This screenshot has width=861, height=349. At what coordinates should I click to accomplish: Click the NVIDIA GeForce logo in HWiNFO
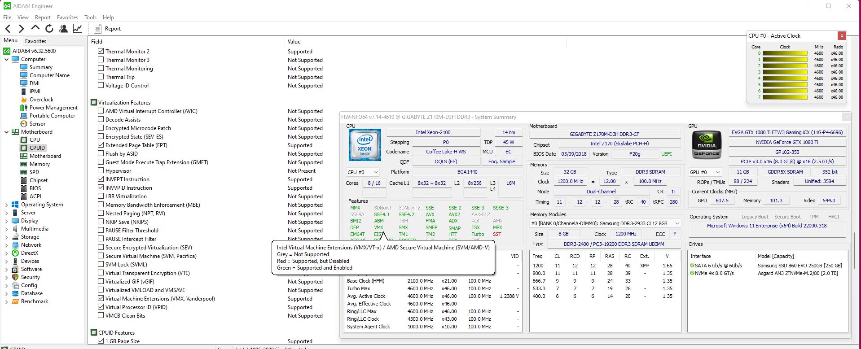pyautogui.click(x=707, y=145)
